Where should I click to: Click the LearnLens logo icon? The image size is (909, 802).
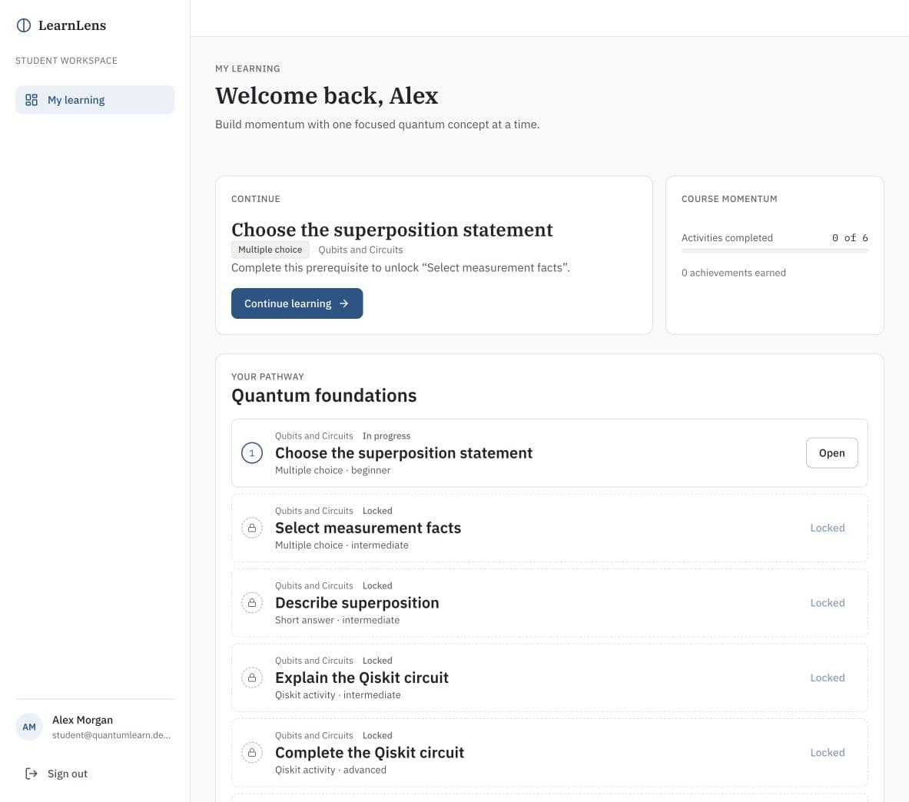(24, 25)
